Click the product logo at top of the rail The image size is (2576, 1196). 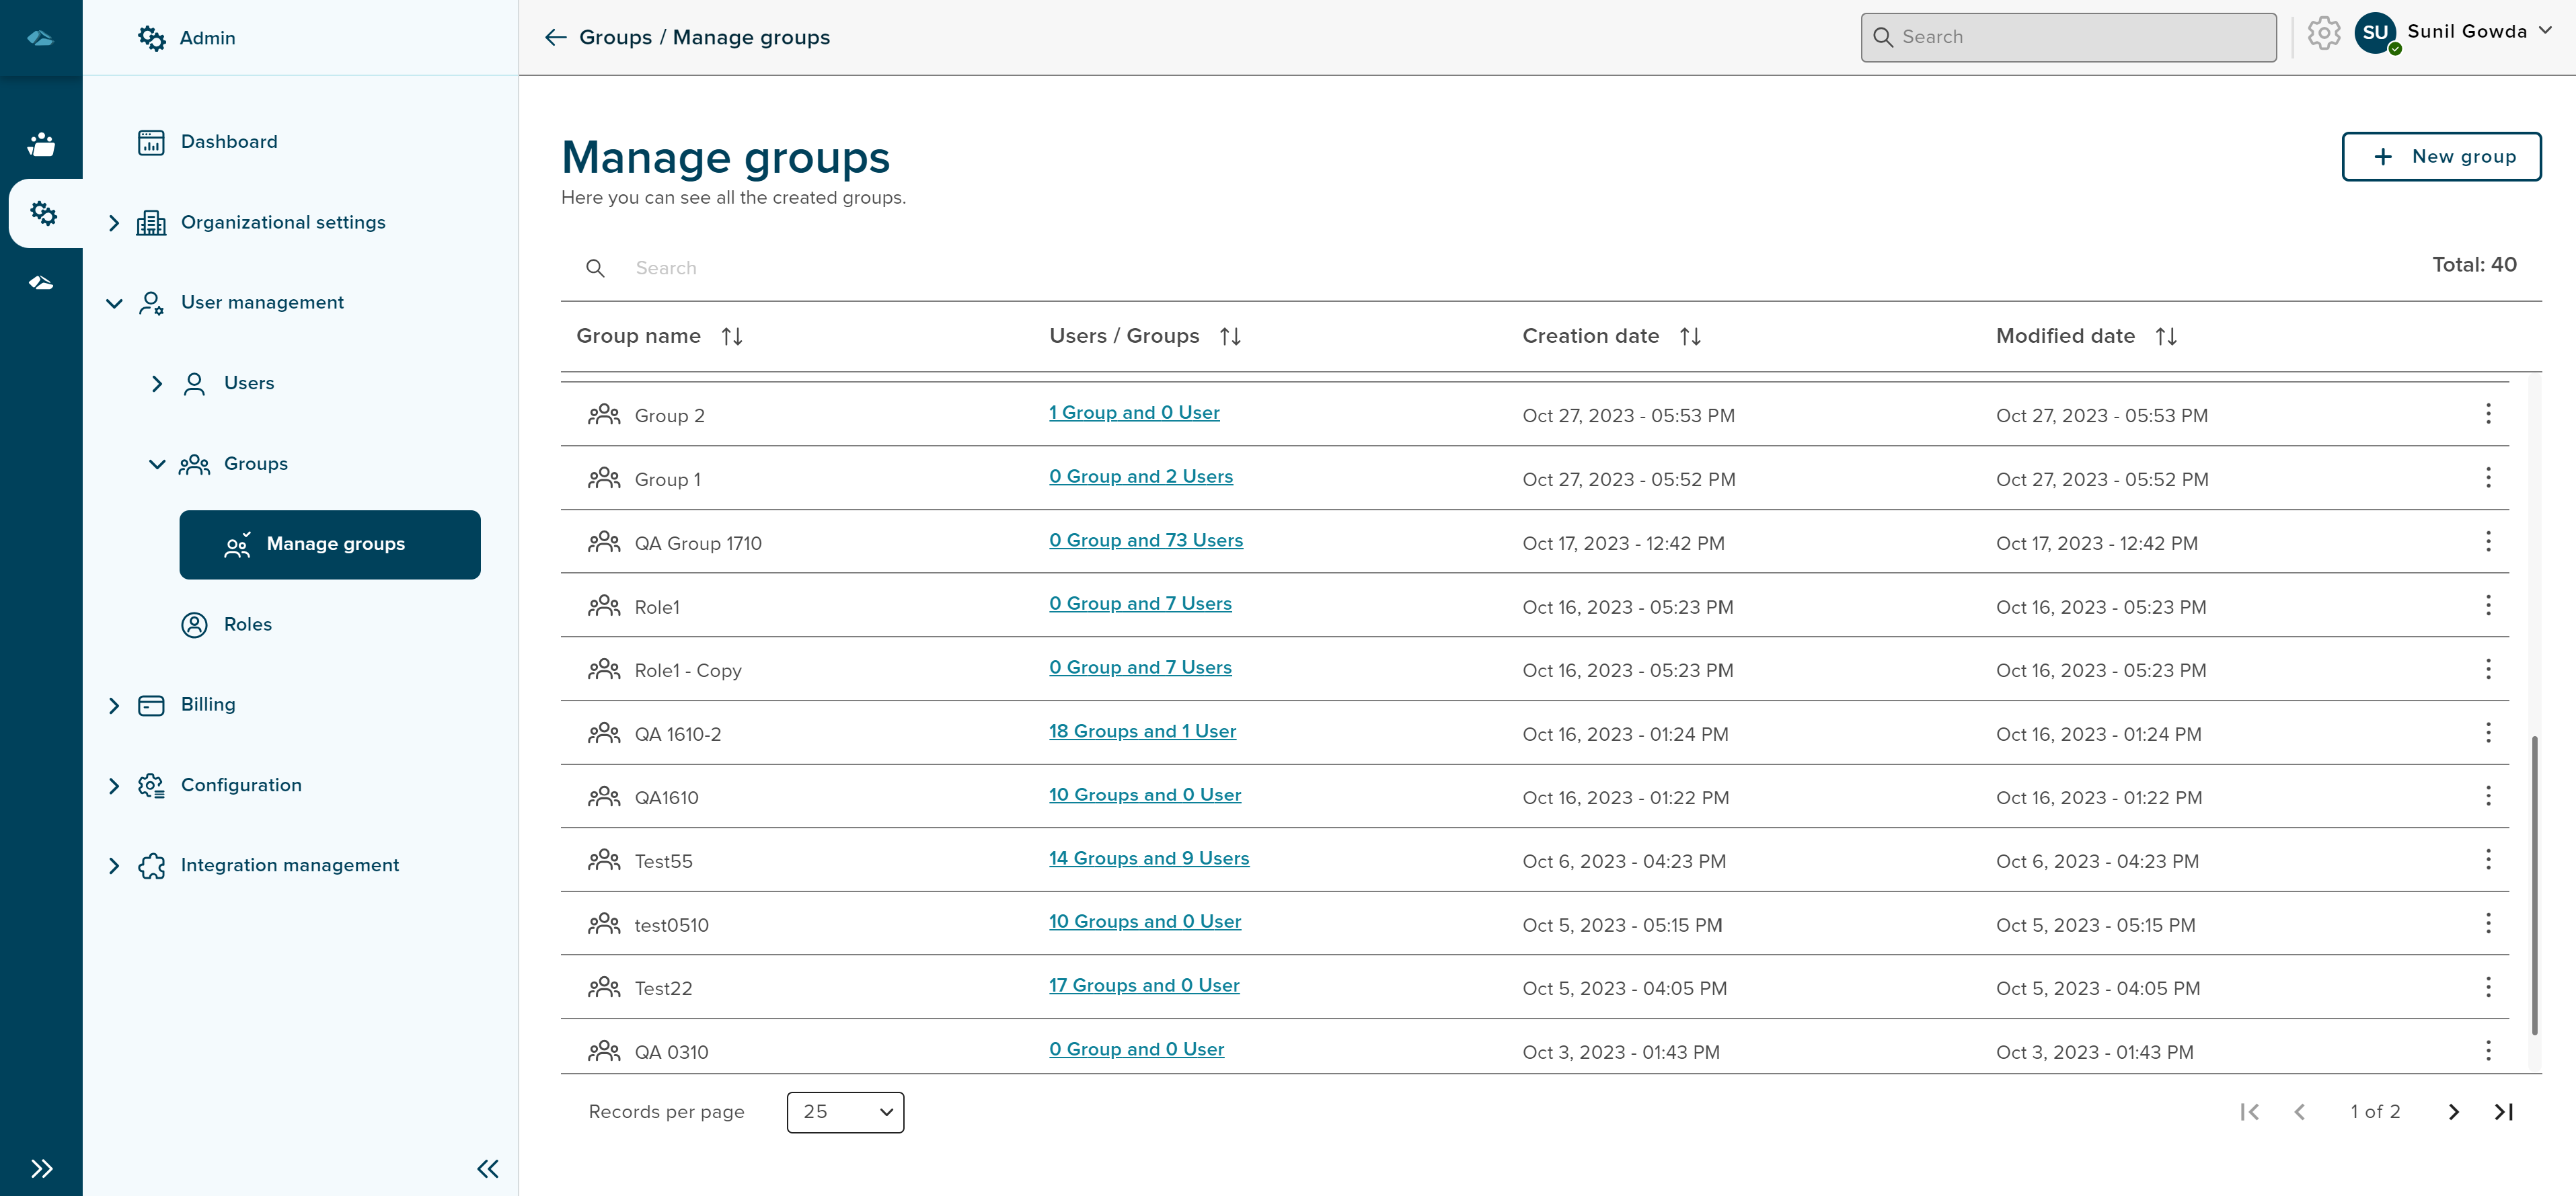point(42,37)
